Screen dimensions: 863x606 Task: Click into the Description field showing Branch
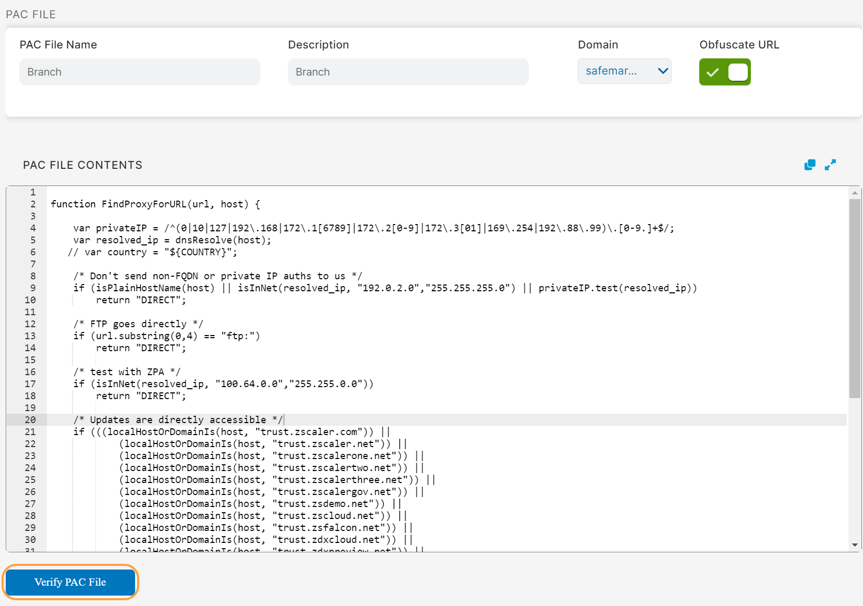pyautogui.click(x=408, y=72)
